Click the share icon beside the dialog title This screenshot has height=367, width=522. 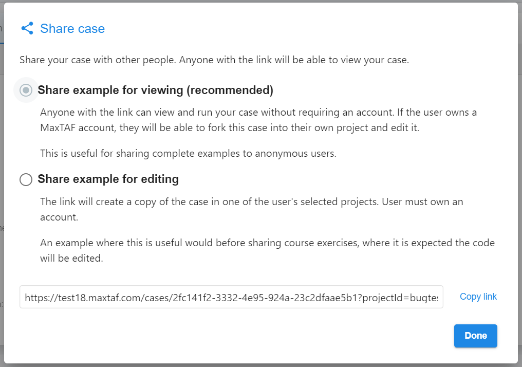point(27,28)
